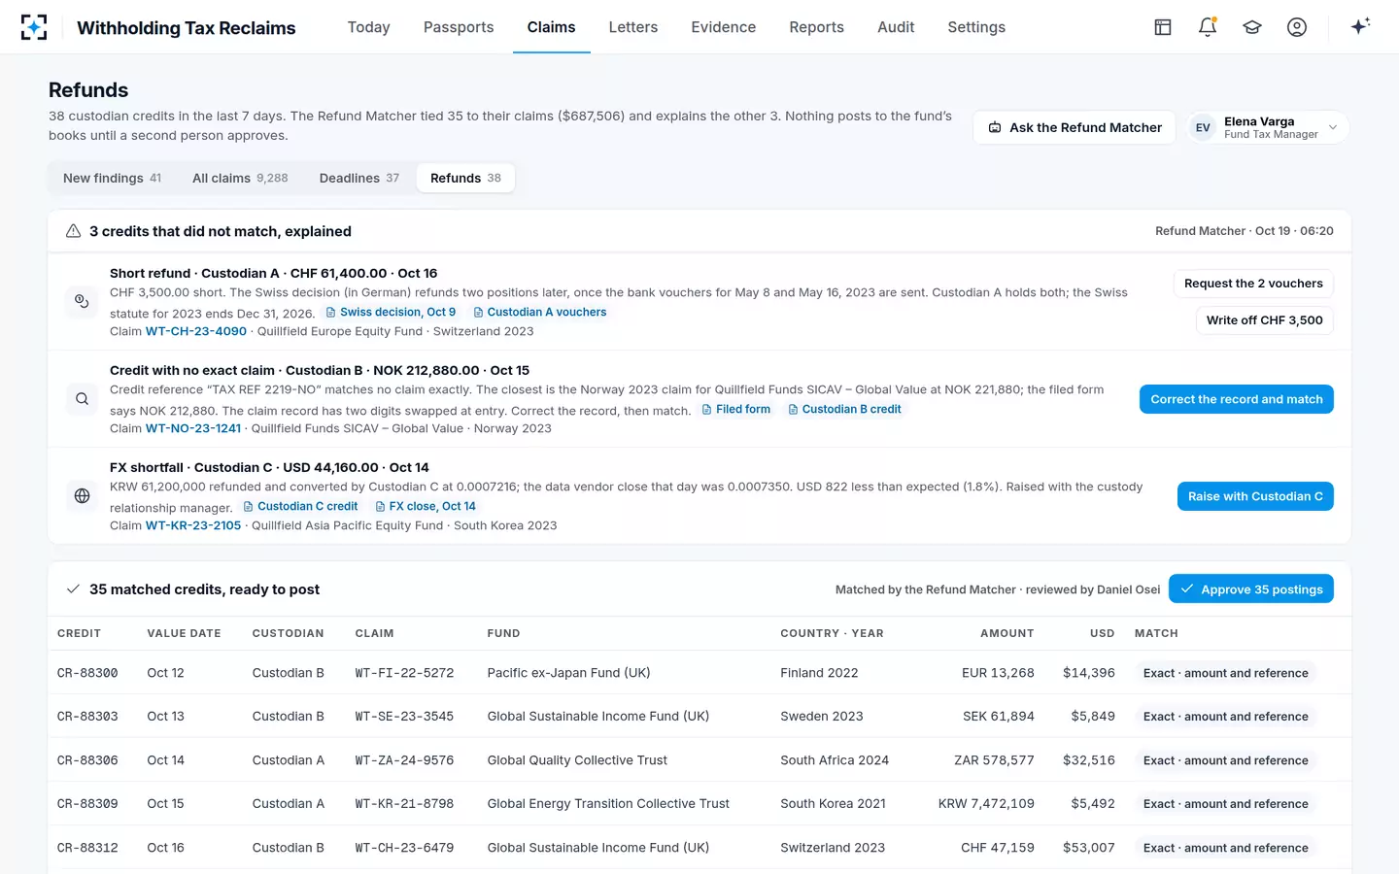
Task: Select credit CR-88300 cell
Action: coord(87,673)
